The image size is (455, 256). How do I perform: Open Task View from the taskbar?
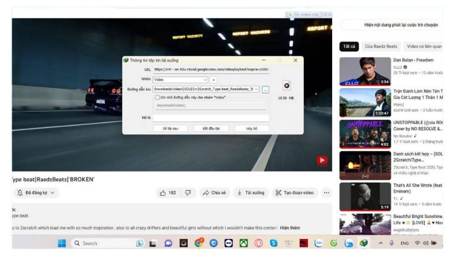coord(153,243)
